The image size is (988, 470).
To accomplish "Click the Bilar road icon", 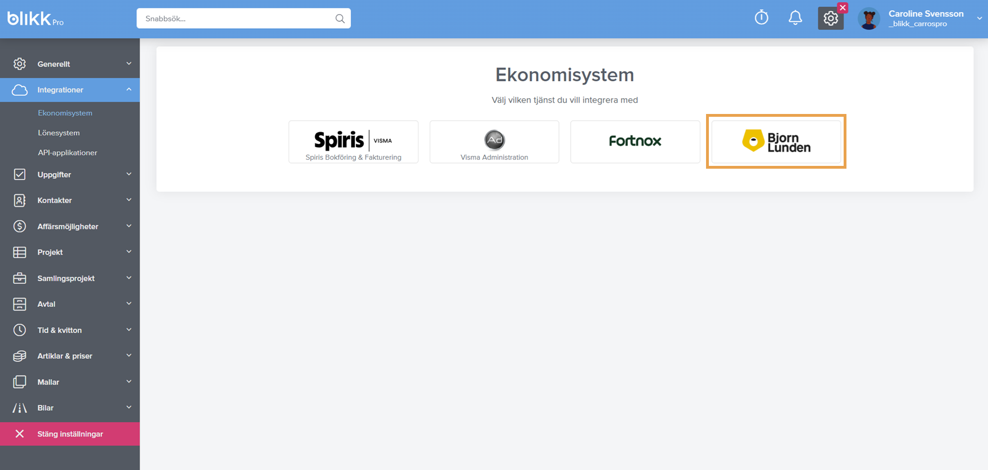I will [20, 408].
